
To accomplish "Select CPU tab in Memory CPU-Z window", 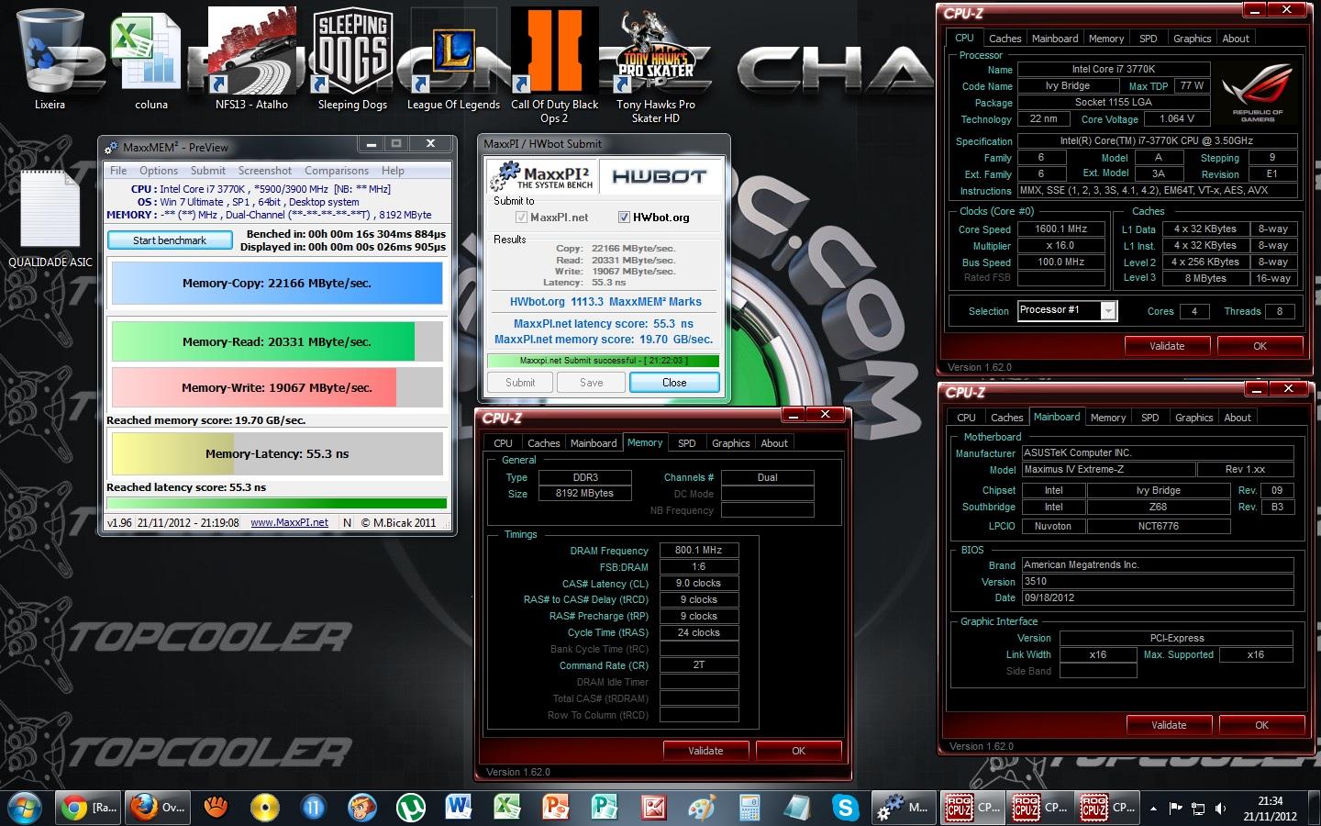I will 503,443.
